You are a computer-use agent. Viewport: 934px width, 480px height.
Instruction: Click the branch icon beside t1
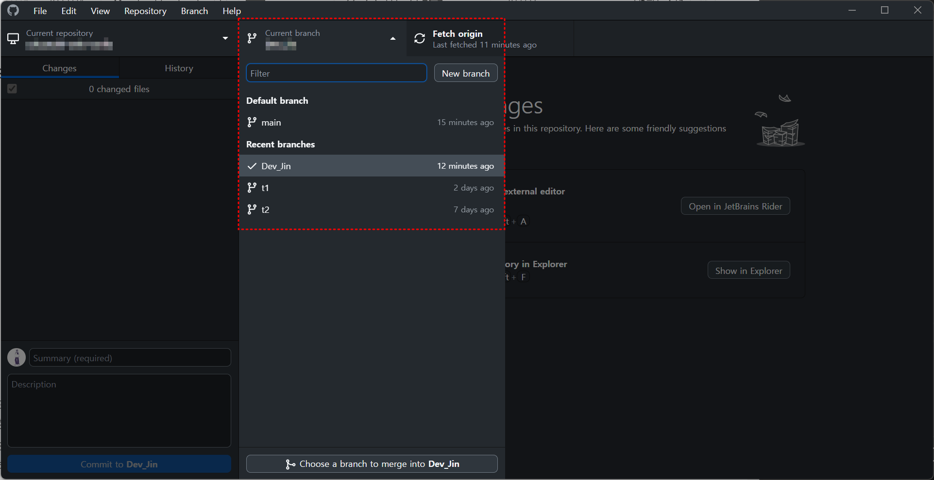tap(252, 188)
